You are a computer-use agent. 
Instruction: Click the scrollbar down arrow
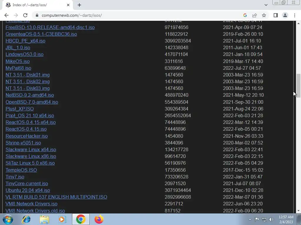point(298,211)
